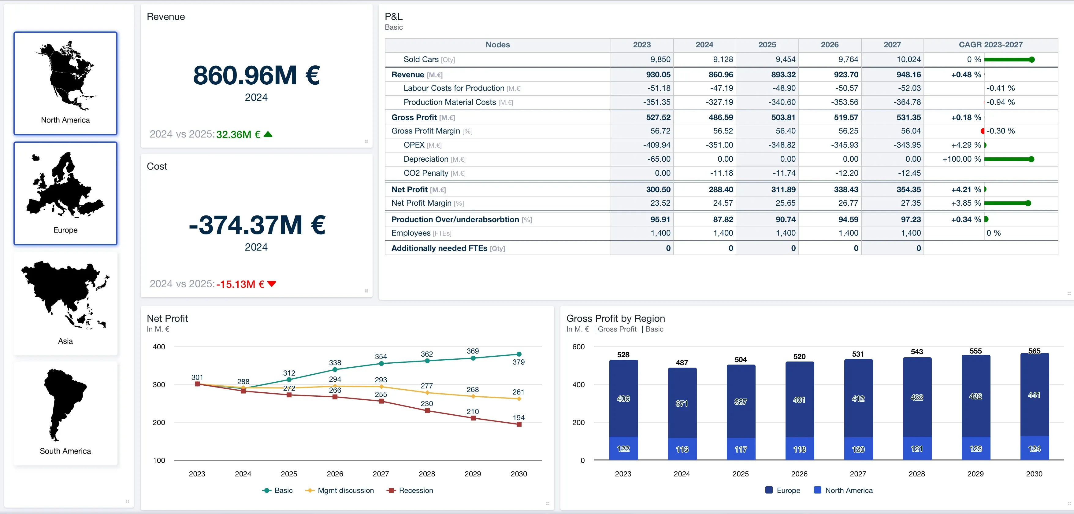Click the 2030 Europe bar segment showing 441
Viewport: 1074px width, 514px height.
1035,395
